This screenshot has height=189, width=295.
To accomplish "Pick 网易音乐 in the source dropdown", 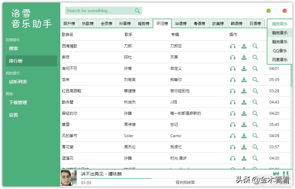I will coord(280,60).
